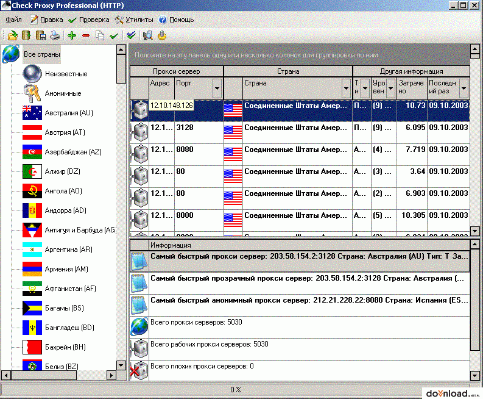The image size is (483, 399).
Task: Click the Algeria flag icon
Action: point(32,171)
